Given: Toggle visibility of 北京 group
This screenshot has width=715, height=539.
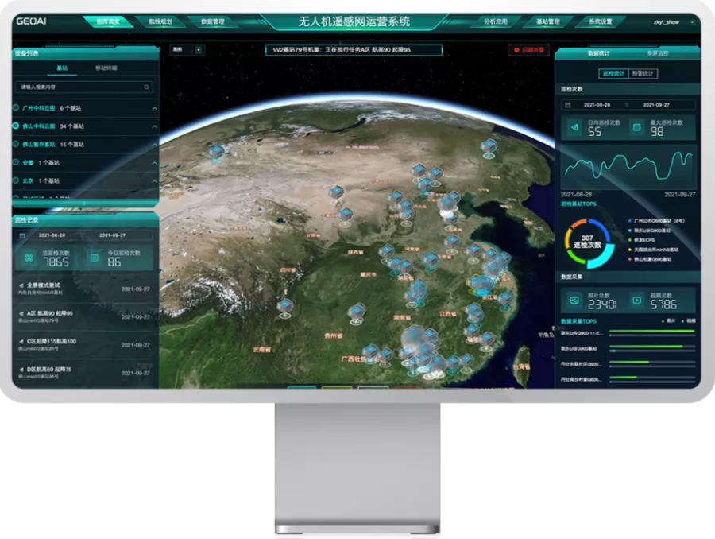Looking at the screenshot, I should tap(16, 180).
